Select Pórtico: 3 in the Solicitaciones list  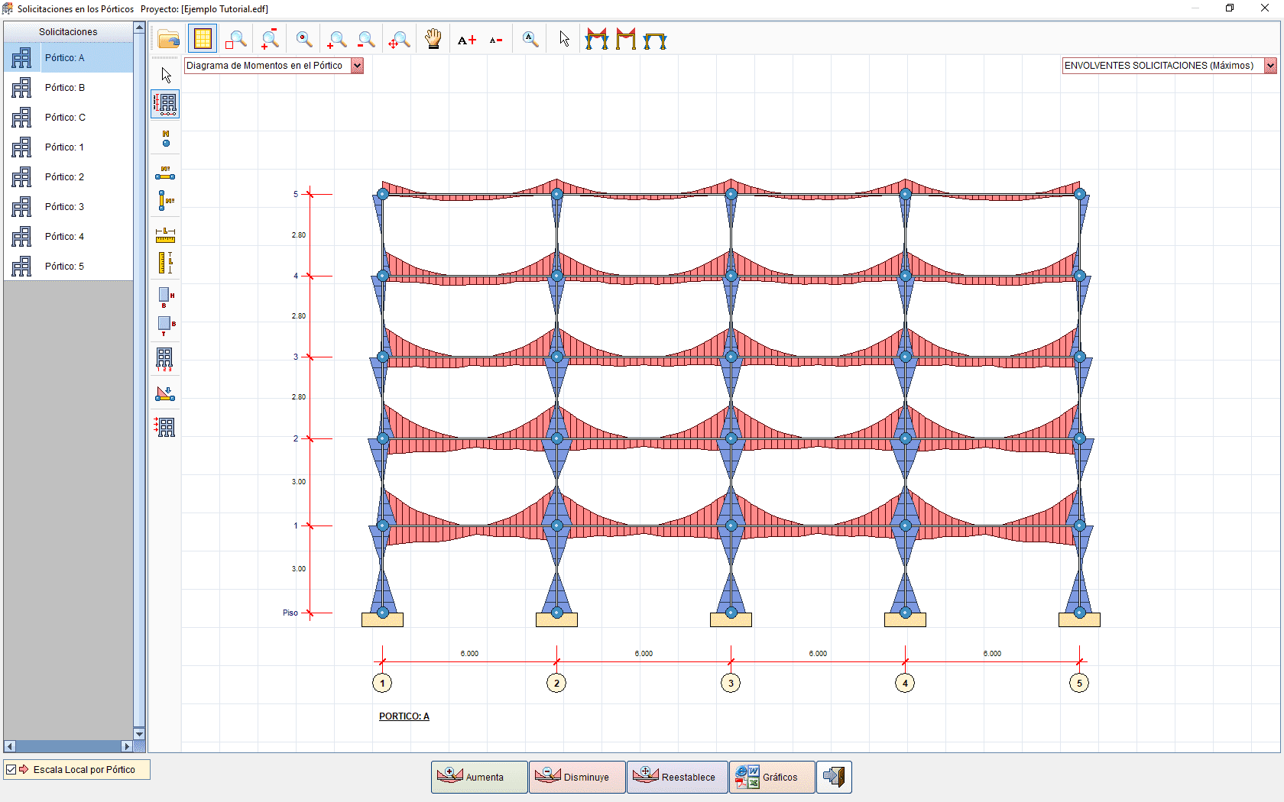coord(65,206)
